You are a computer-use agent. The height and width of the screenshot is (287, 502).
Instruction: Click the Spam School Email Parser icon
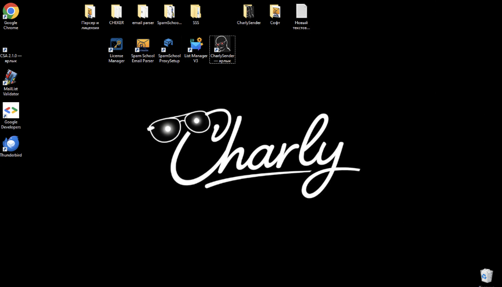pos(143,45)
